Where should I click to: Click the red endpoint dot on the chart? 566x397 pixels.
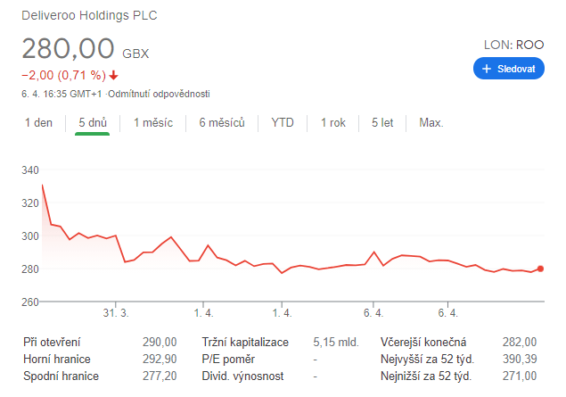click(541, 269)
